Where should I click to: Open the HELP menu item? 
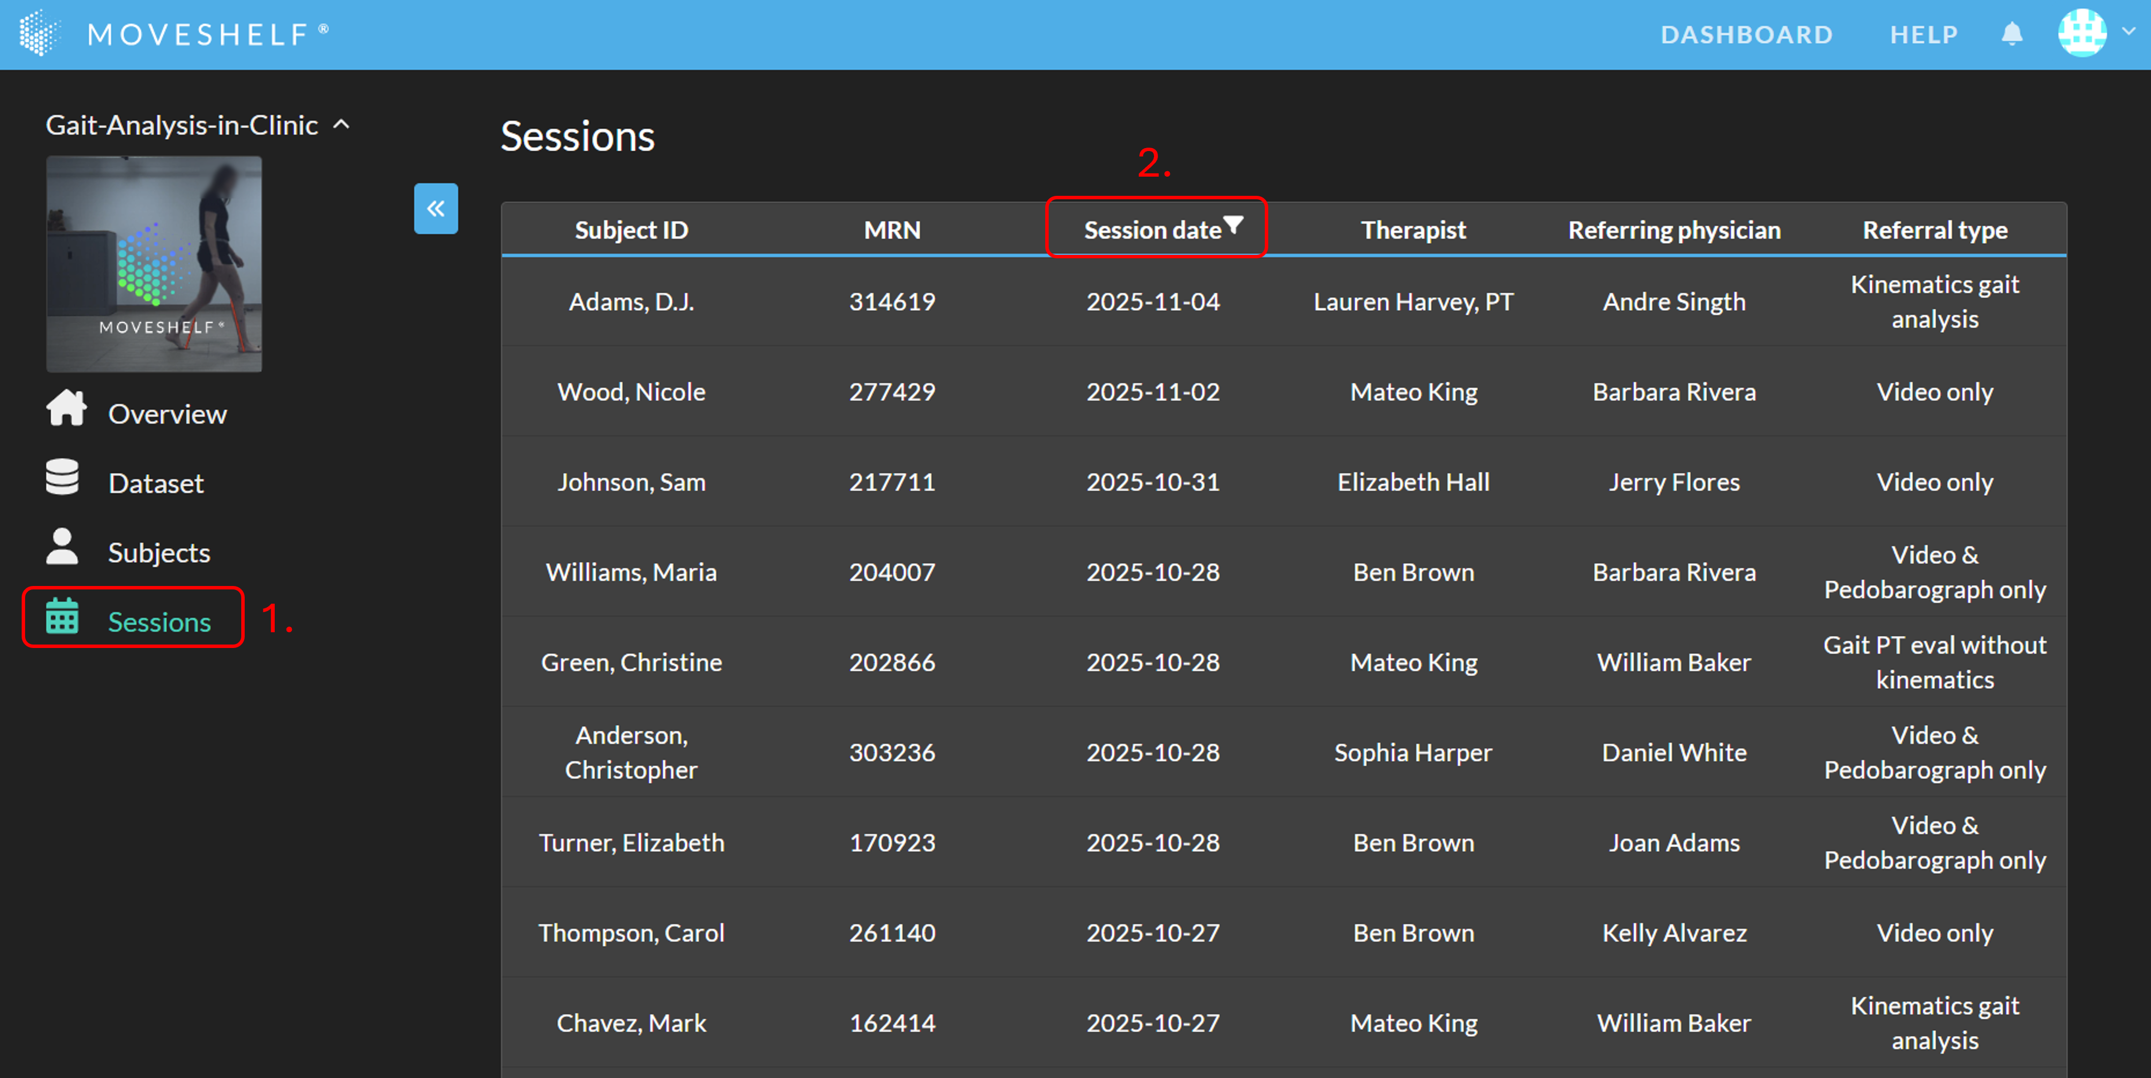pyautogui.click(x=1924, y=34)
